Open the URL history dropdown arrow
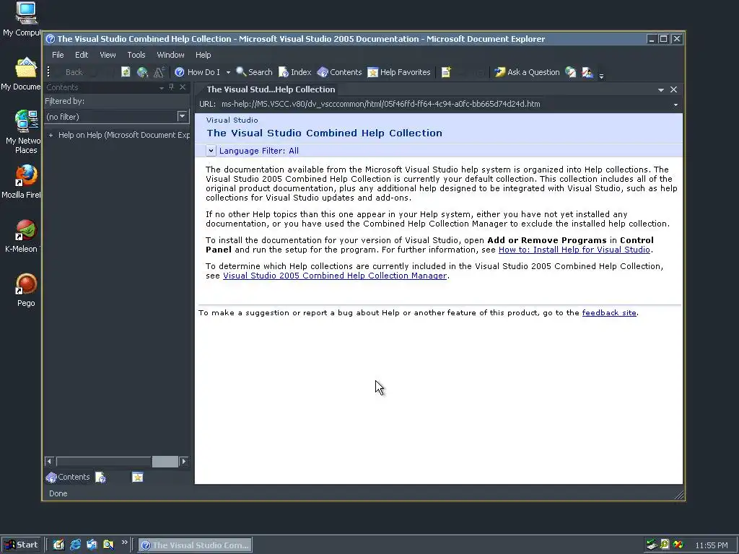Image resolution: width=739 pixels, height=554 pixels. pyautogui.click(x=675, y=105)
